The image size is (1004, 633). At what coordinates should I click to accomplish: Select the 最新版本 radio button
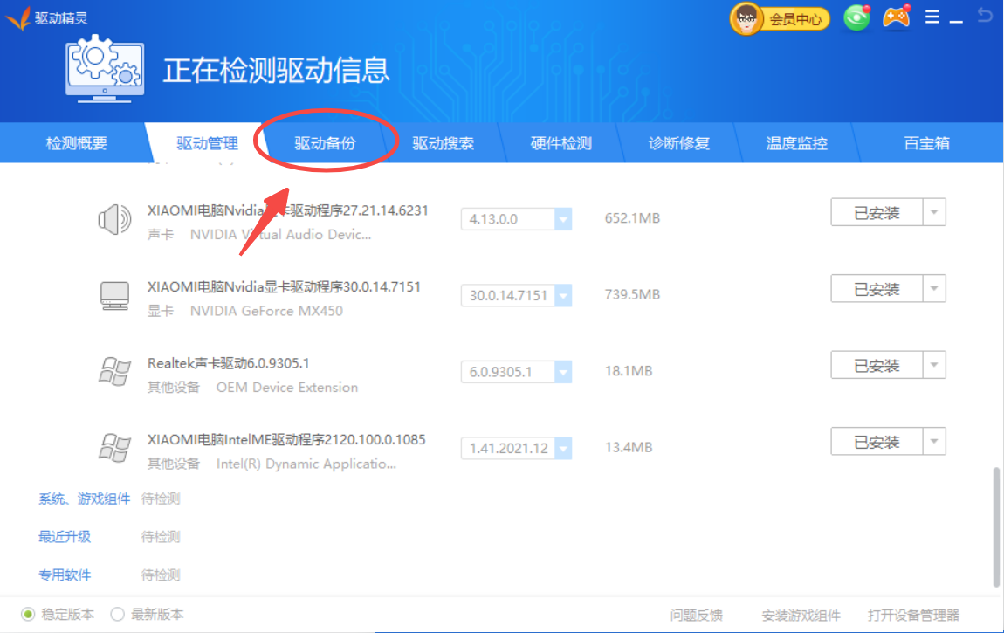pyautogui.click(x=117, y=614)
